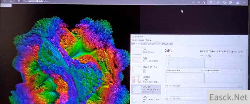Click the CPU mini graph thumbnail
The image size is (250, 104).
point(137,52)
